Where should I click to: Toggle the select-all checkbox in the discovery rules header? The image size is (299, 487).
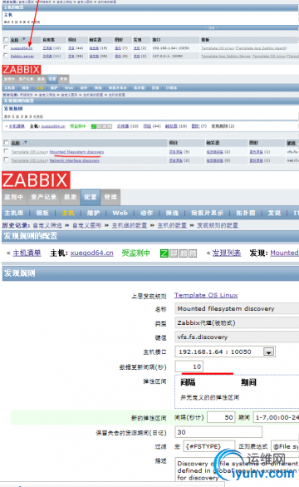tap(6, 143)
